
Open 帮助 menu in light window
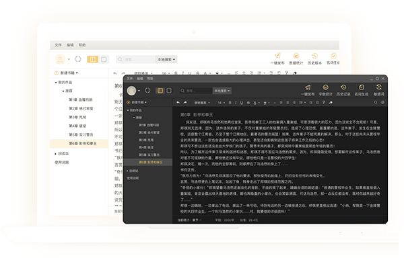82,45
